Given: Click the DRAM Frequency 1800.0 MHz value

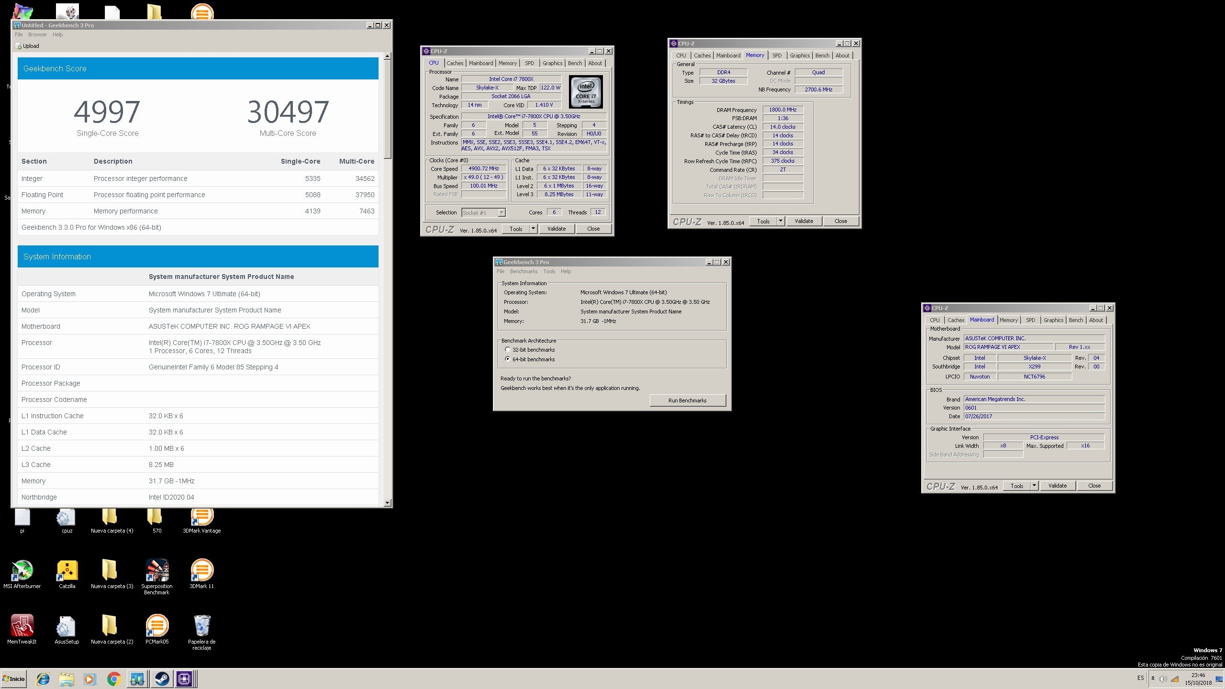Looking at the screenshot, I should click(782, 110).
